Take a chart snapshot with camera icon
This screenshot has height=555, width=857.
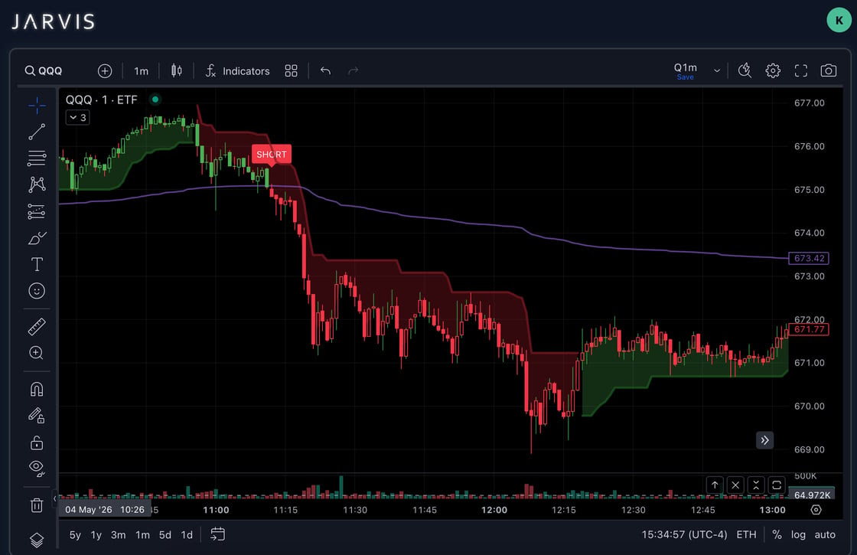(x=829, y=70)
